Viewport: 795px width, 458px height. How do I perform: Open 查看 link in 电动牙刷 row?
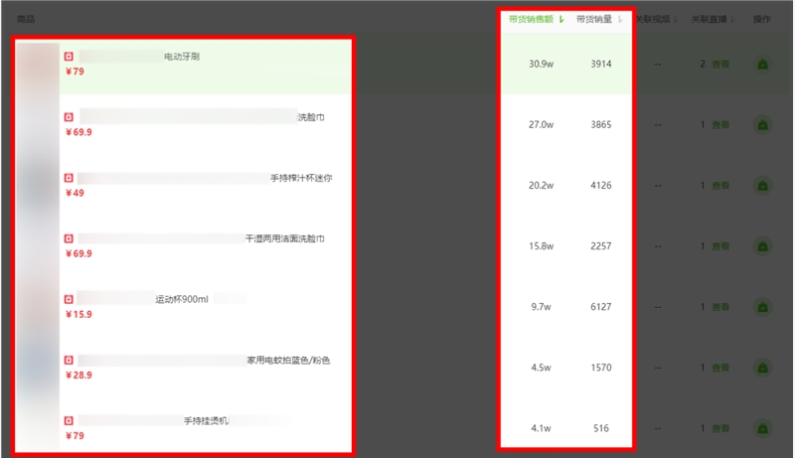(x=720, y=65)
